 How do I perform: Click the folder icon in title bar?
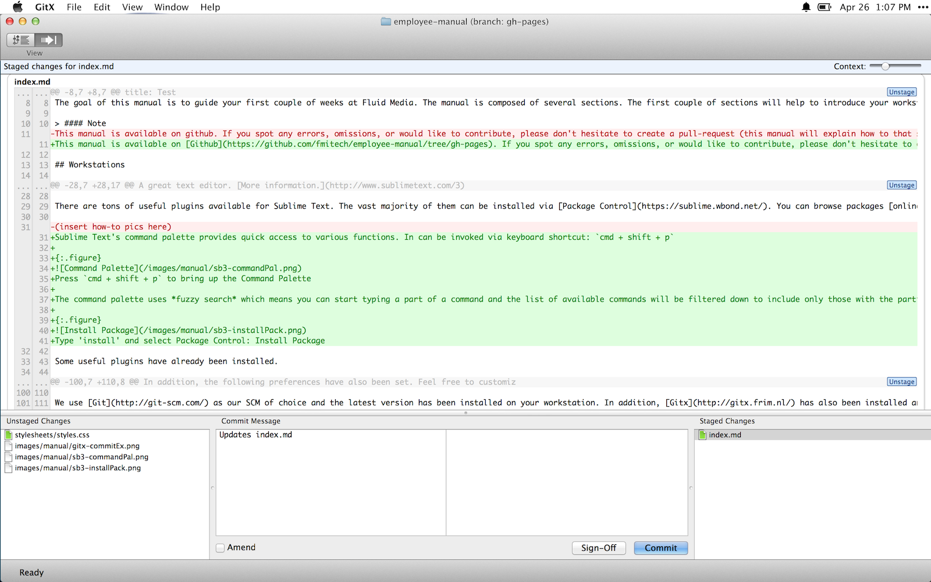(386, 22)
